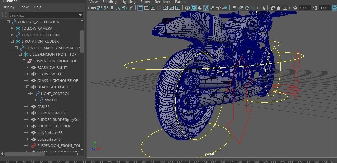Toggle the X-Ray Joints icon
The height and width of the screenshot is (163, 337).
[x=285, y=8]
